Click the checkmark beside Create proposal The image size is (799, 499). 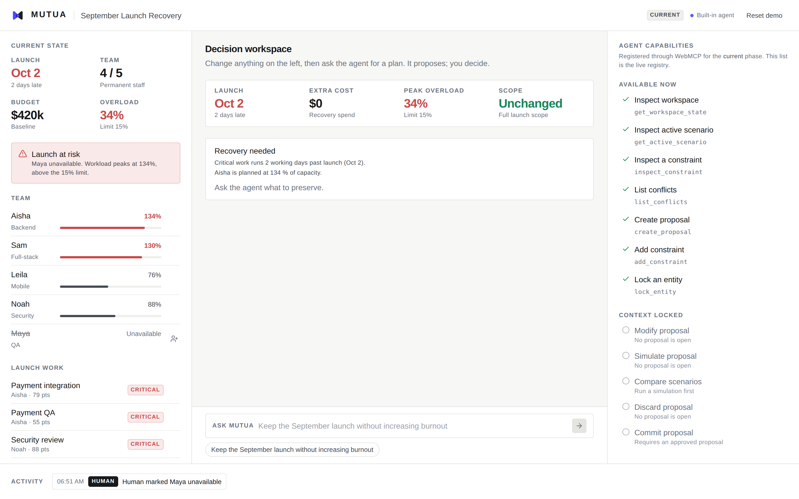[626, 219]
